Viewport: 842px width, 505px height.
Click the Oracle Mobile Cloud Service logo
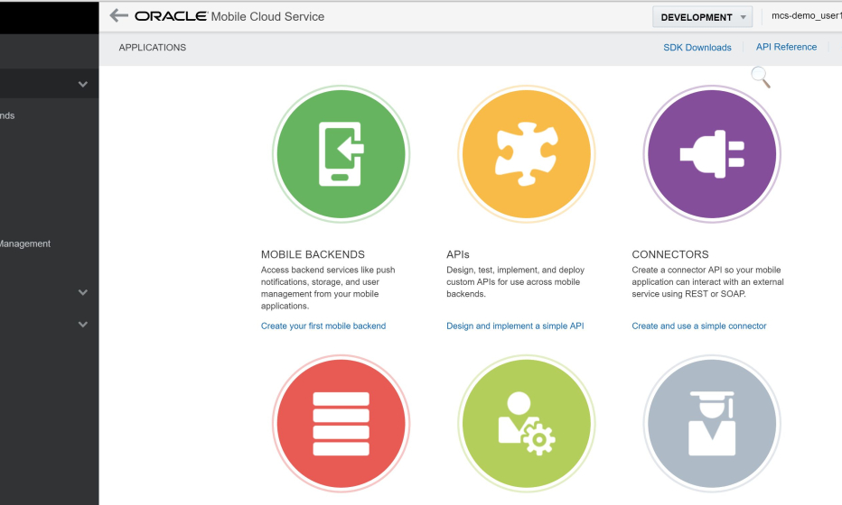click(x=229, y=16)
